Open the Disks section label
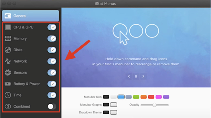The width and height of the screenshot is (211, 118). pos(18,50)
